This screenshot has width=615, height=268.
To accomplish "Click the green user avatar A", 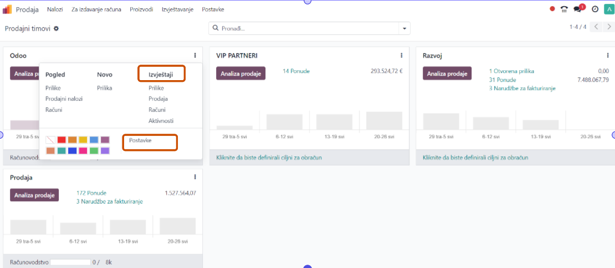I will click(607, 9).
